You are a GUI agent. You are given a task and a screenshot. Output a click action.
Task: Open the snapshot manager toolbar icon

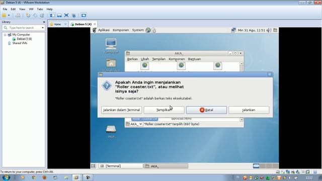tap(42, 16)
